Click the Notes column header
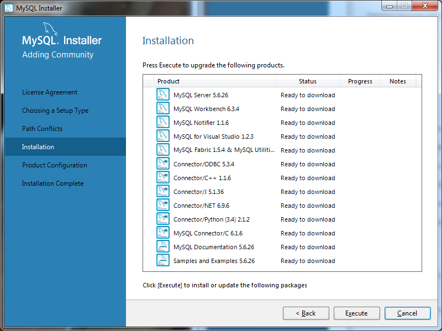Screen dimensions: 442x331 coord(398,81)
